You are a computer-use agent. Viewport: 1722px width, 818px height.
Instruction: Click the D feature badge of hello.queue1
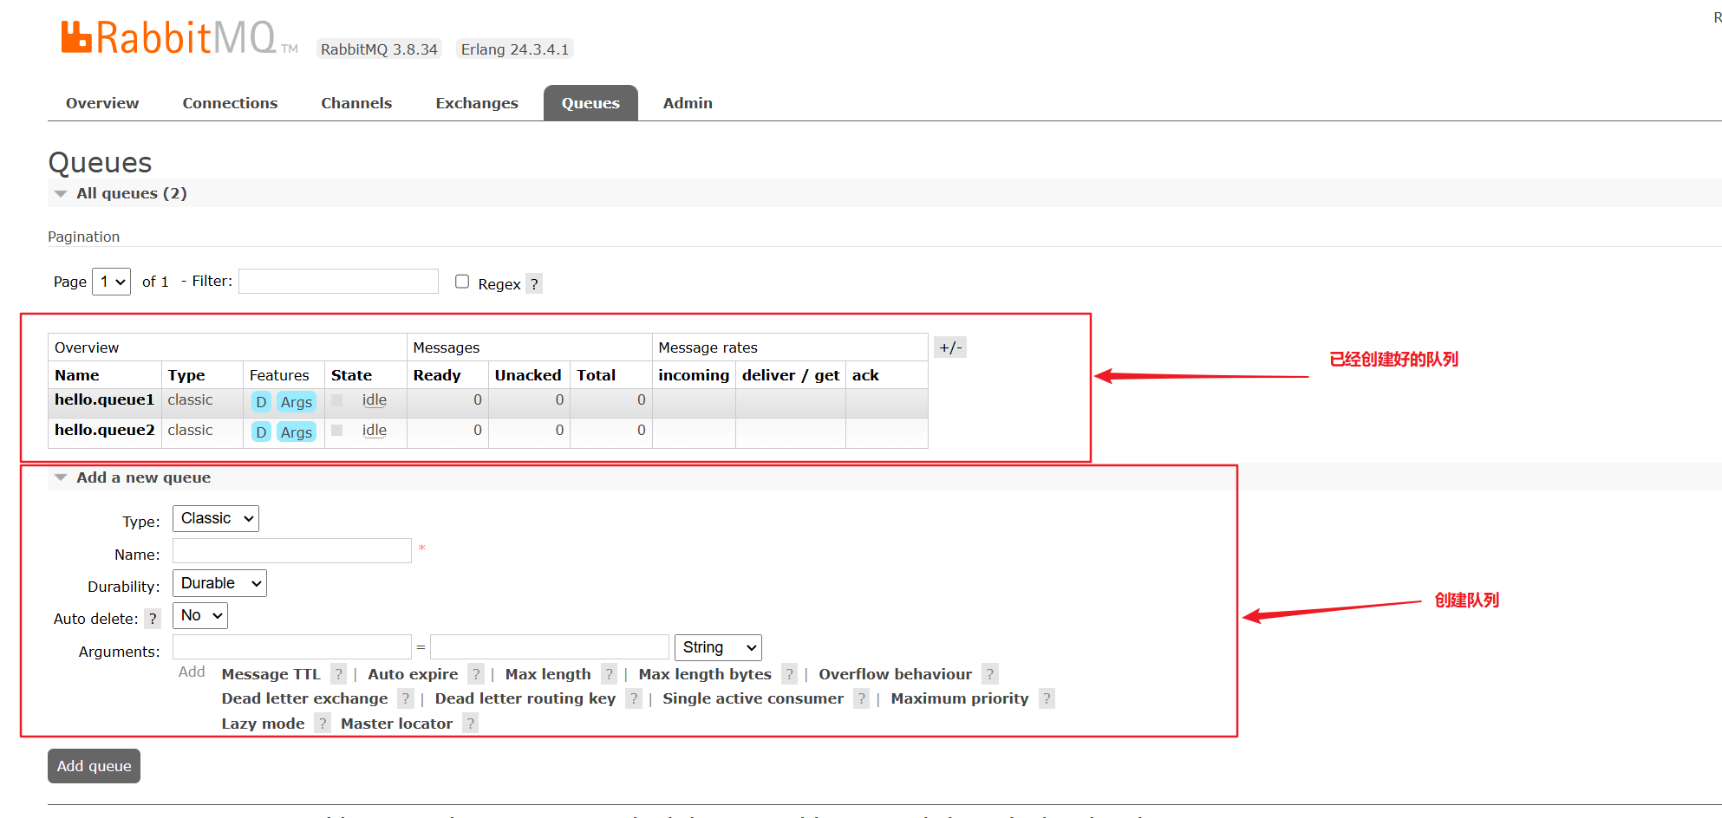tap(261, 402)
